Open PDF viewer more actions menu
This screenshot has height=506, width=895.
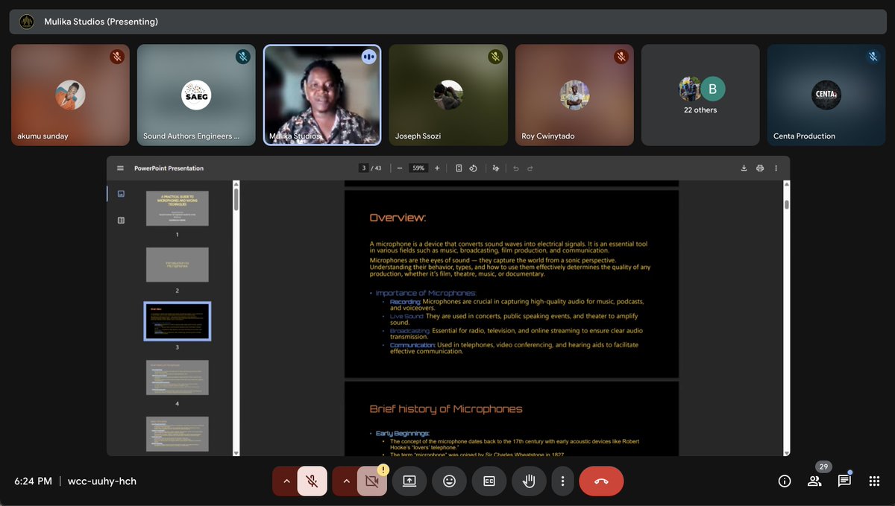pyautogui.click(x=776, y=168)
